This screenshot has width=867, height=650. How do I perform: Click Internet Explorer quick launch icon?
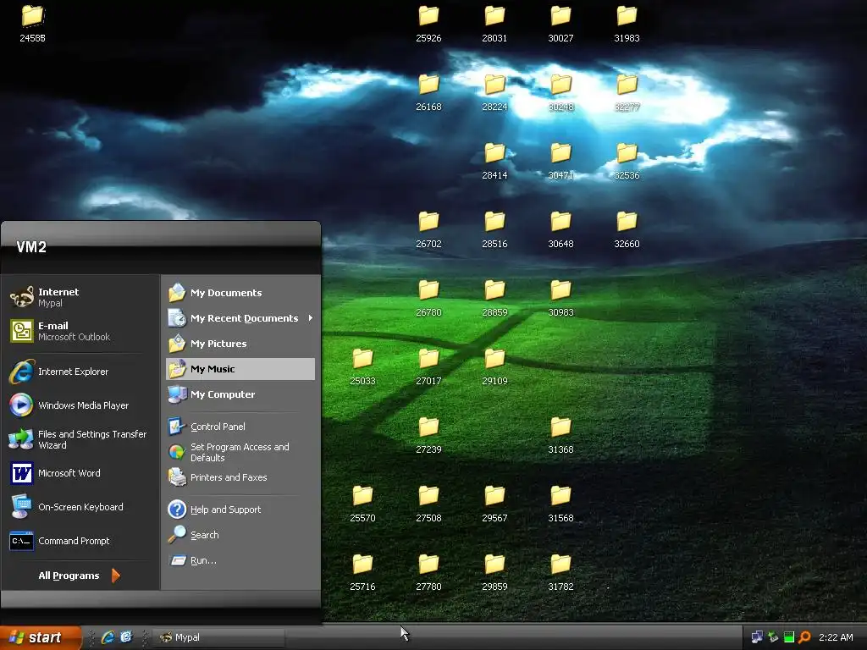point(108,637)
